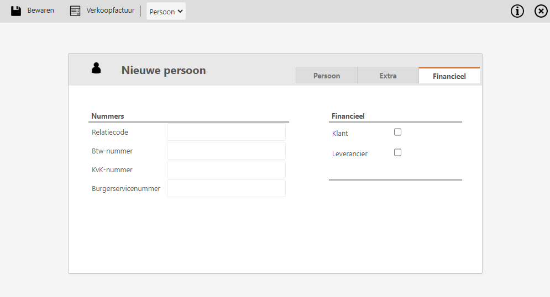
Task: Click the person silhouette icon
Action: (96, 68)
